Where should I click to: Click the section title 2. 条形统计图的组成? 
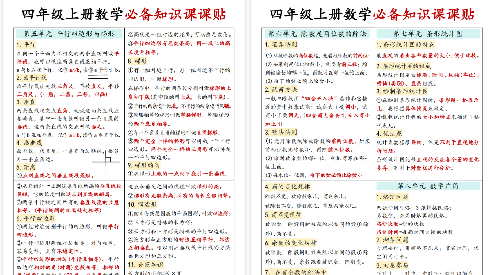coord(403,66)
